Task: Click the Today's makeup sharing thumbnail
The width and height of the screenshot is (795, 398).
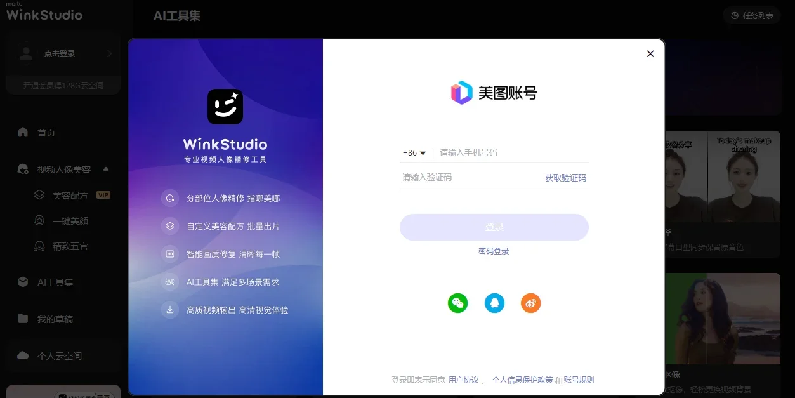Action: tap(744, 176)
